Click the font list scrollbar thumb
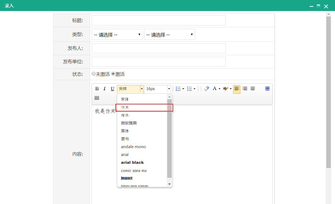 click(169, 138)
